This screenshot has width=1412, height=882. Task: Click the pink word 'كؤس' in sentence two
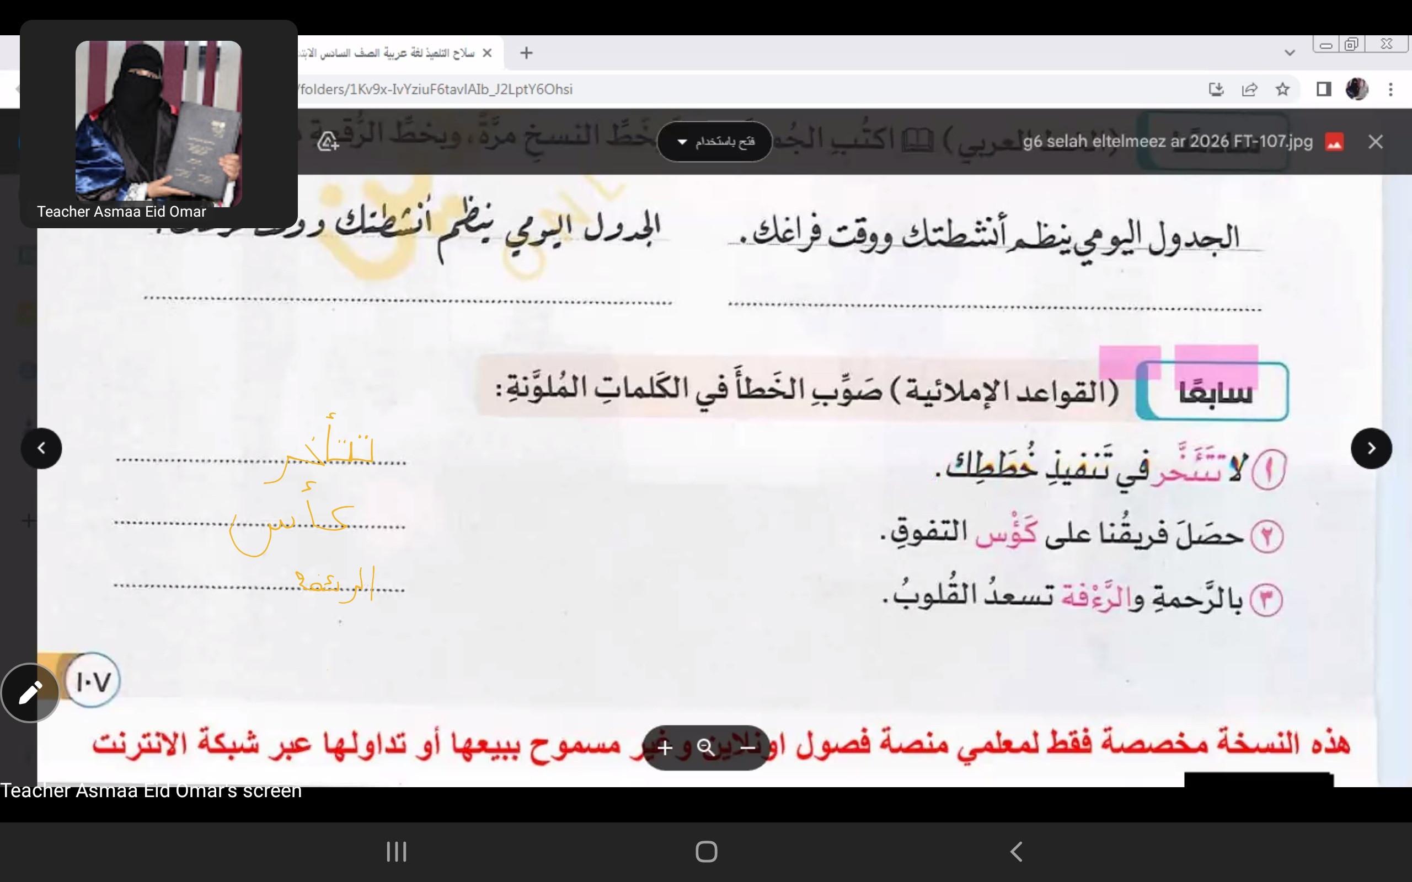click(x=1007, y=532)
